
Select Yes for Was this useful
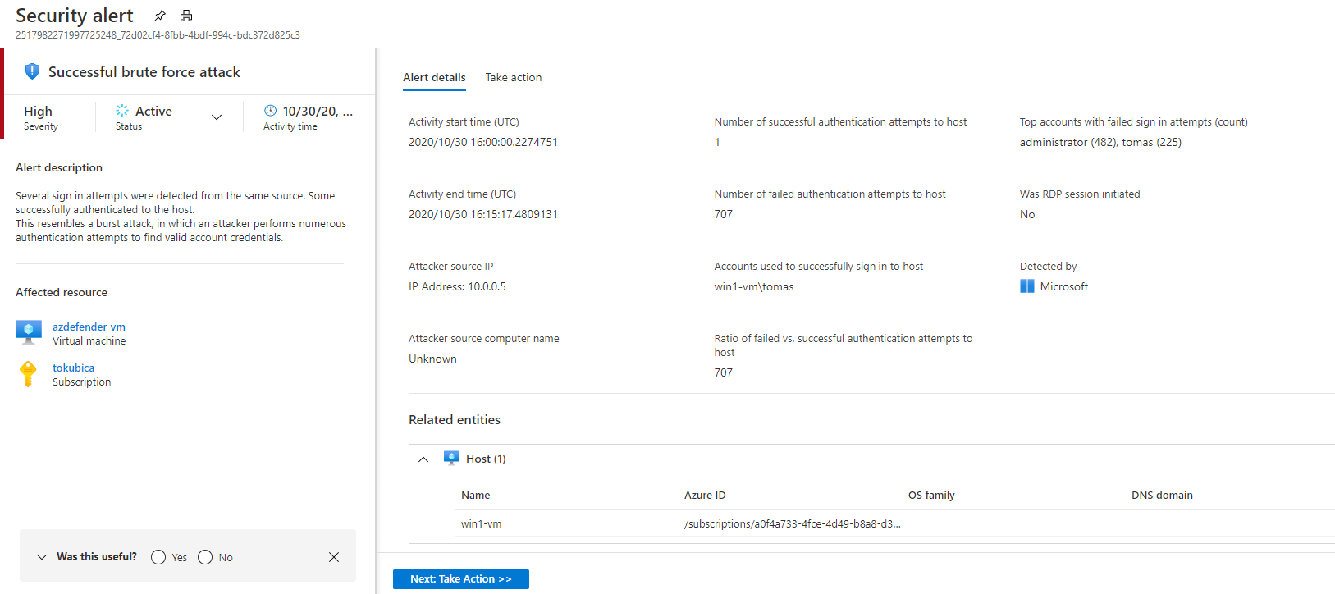coord(158,557)
